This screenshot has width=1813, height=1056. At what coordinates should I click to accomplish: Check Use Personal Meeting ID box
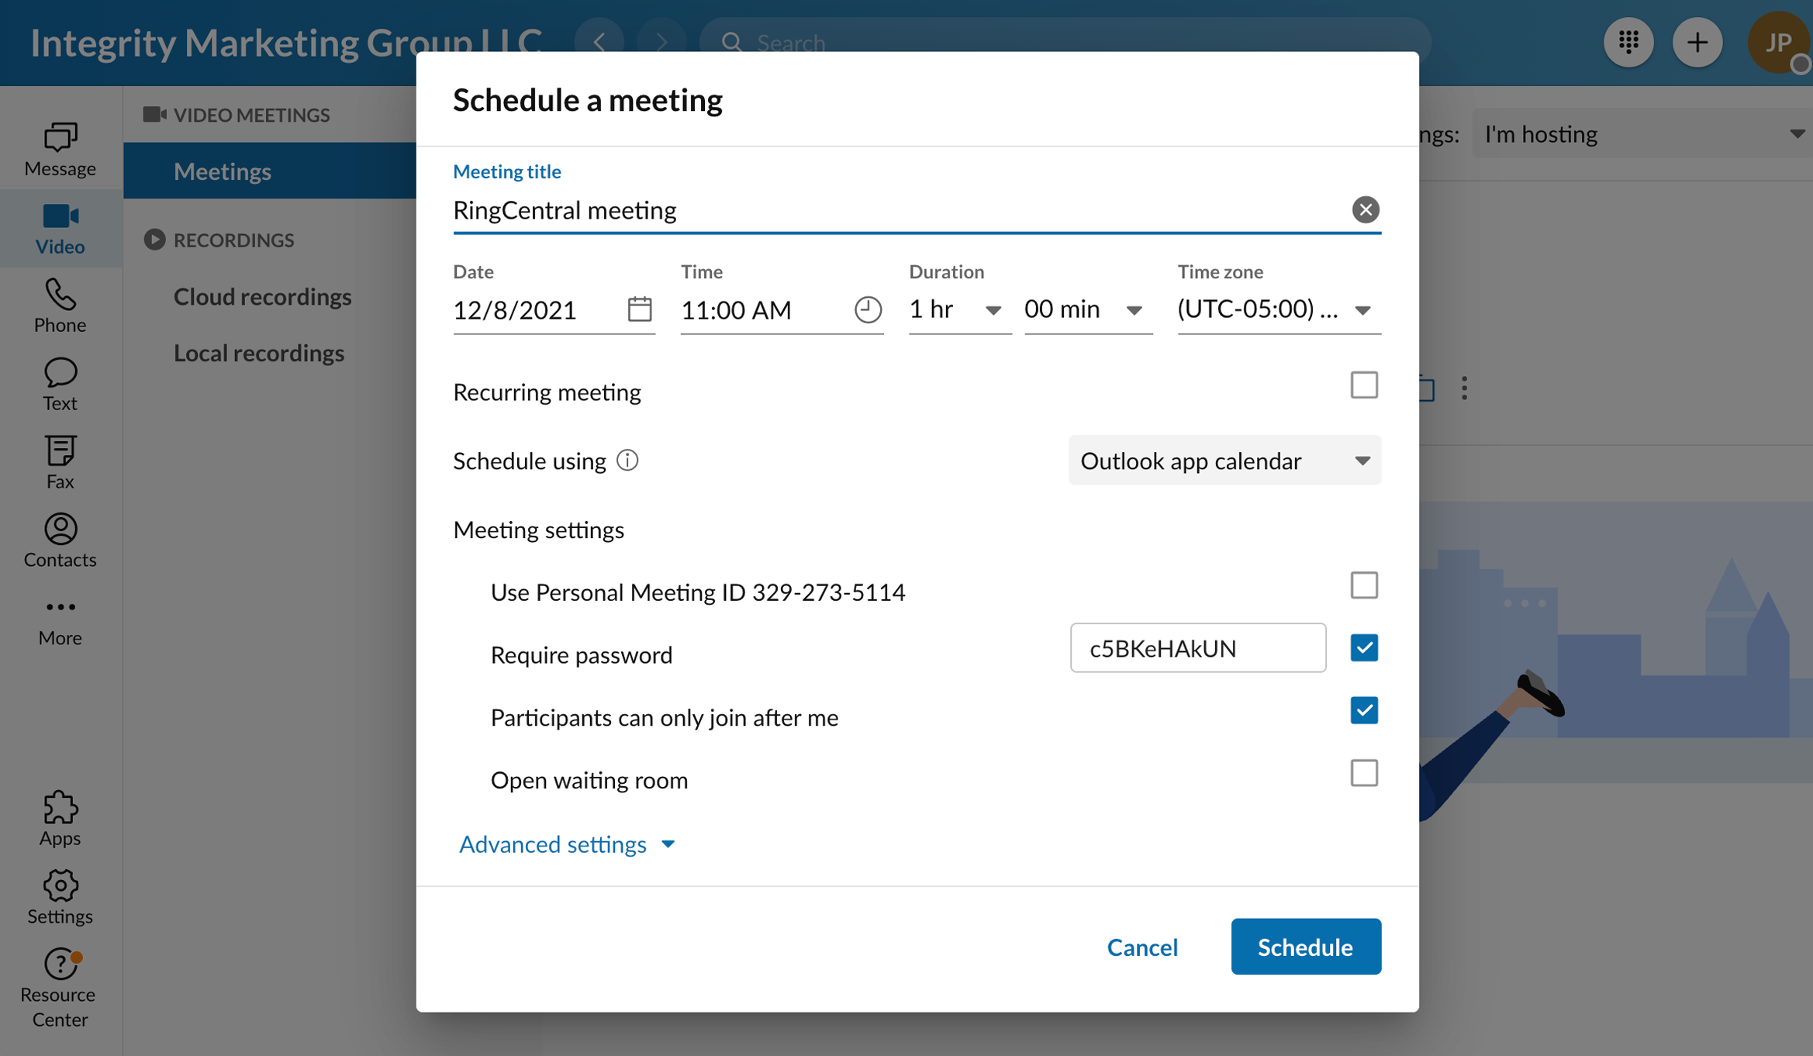coord(1363,585)
